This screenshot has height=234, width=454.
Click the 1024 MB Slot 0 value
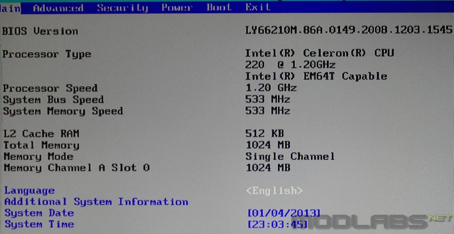[x=268, y=168]
